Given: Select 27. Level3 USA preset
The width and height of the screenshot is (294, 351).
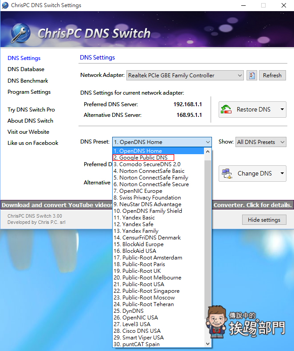Looking at the screenshot, I should [158, 324].
